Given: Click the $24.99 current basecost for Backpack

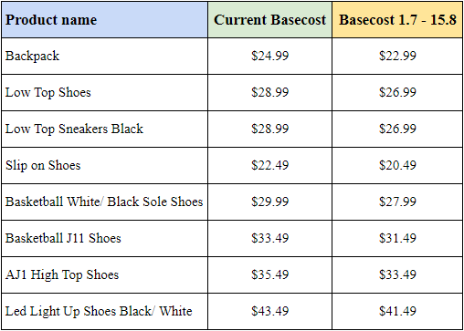Looking at the screenshot, I should [x=270, y=57].
